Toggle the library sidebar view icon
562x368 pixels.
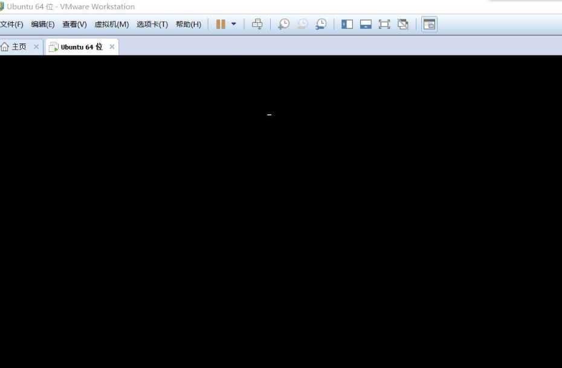tap(347, 24)
